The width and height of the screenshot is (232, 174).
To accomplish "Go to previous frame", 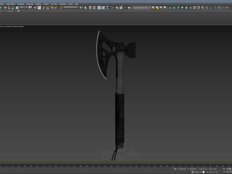I will click(x=228, y=169).
